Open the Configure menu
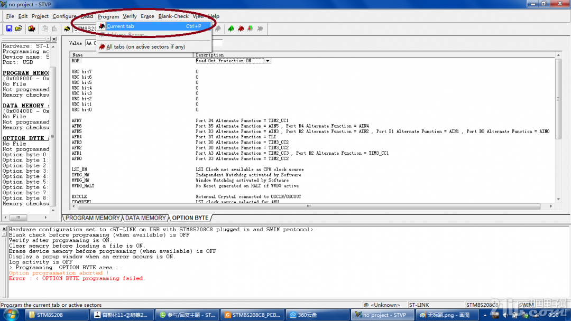Screen dimensions: 571x321 pos(65,16)
